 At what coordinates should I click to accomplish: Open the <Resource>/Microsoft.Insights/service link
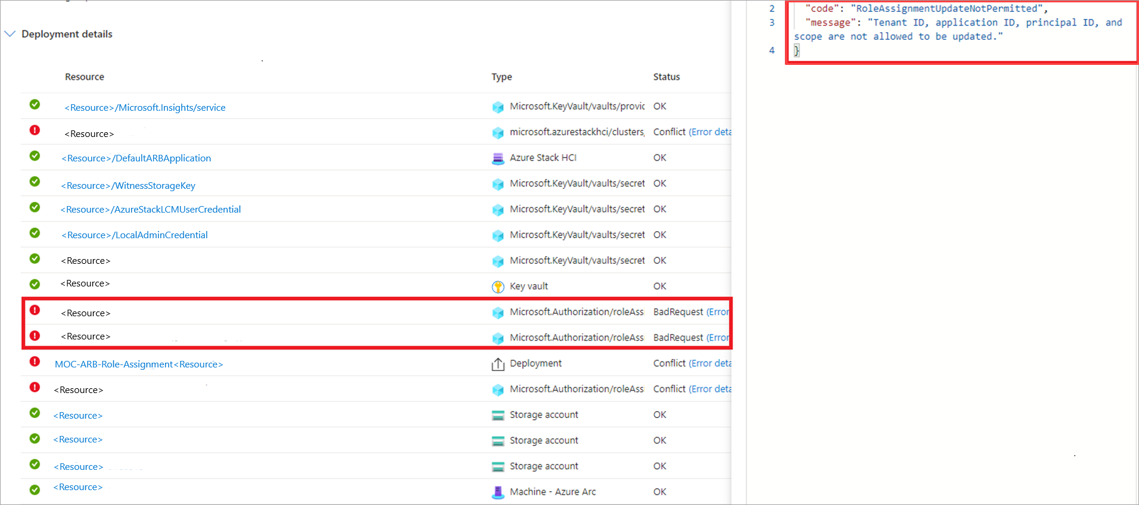coord(145,108)
